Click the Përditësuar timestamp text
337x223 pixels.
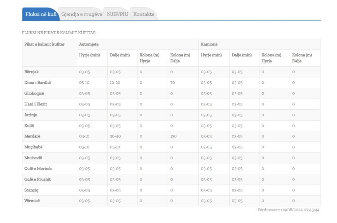coord(288,210)
